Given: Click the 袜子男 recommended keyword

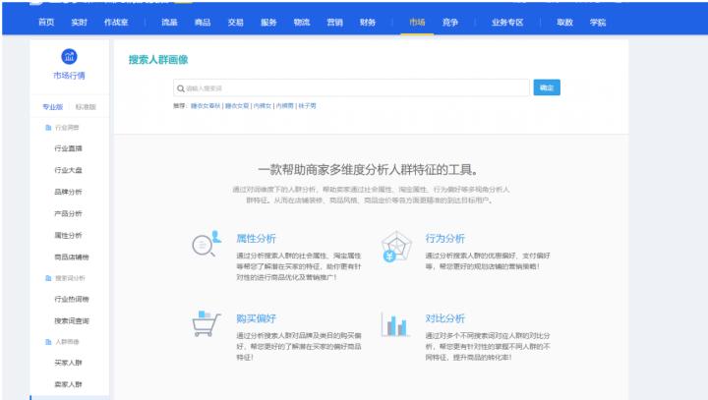Looking at the screenshot, I should coord(307,105).
